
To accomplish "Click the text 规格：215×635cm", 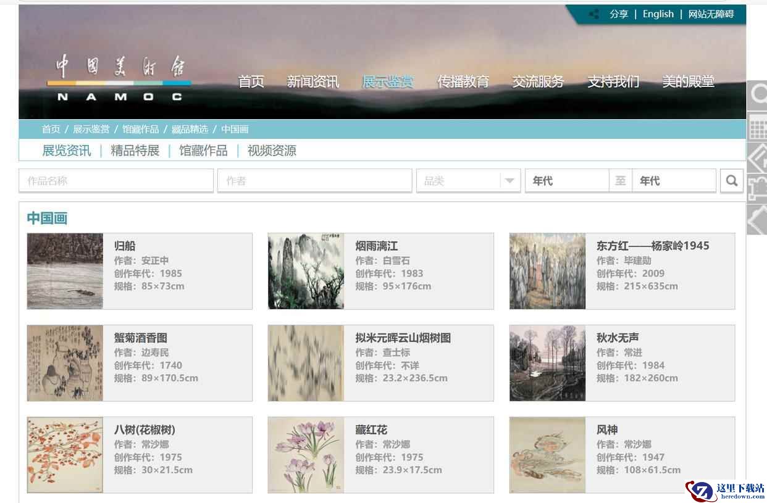I will [637, 286].
